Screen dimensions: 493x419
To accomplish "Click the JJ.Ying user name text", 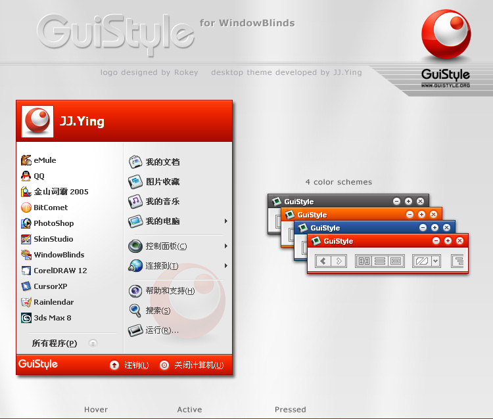I will point(82,121).
